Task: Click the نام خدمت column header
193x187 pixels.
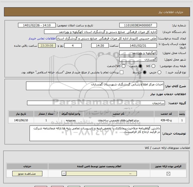Action: tap(119, 114)
